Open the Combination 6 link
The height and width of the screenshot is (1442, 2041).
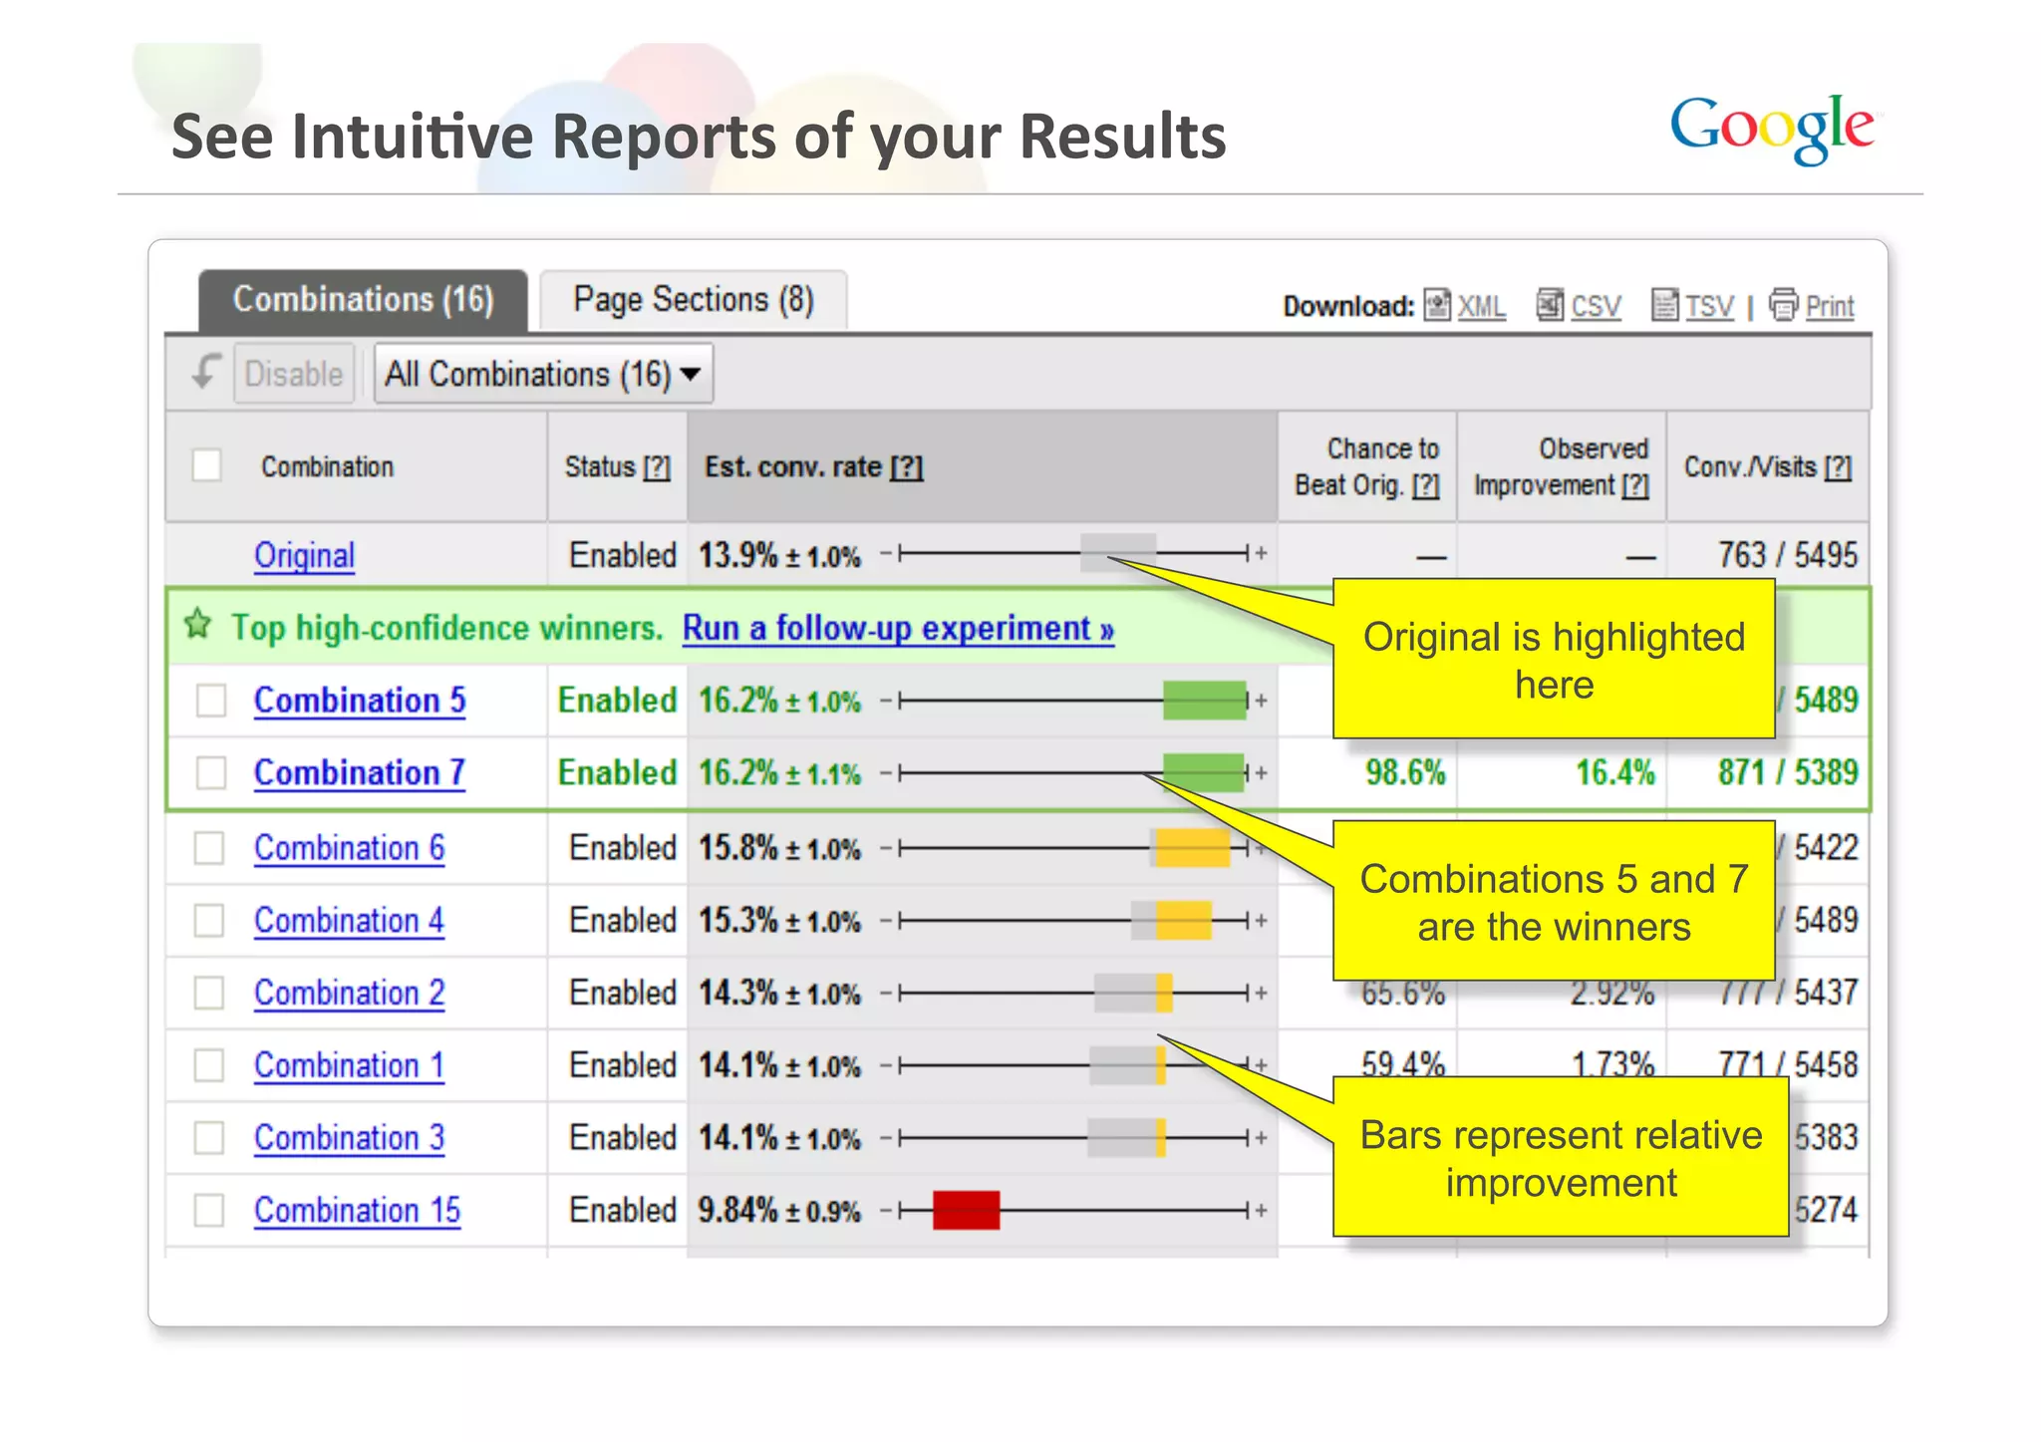point(349,848)
